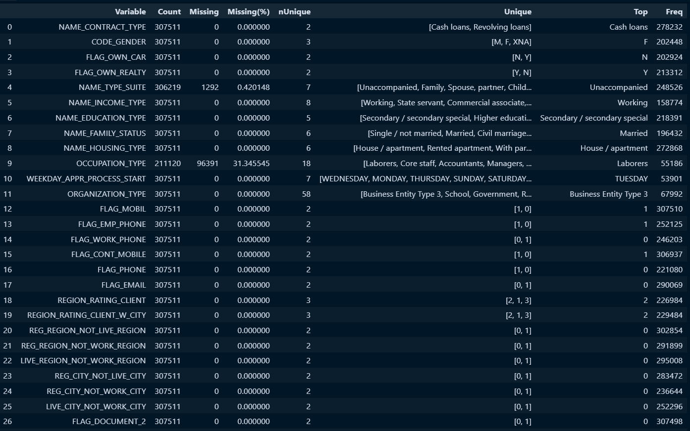Click the Variable column header
This screenshot has width=690, height=431.
pos(130,12)
